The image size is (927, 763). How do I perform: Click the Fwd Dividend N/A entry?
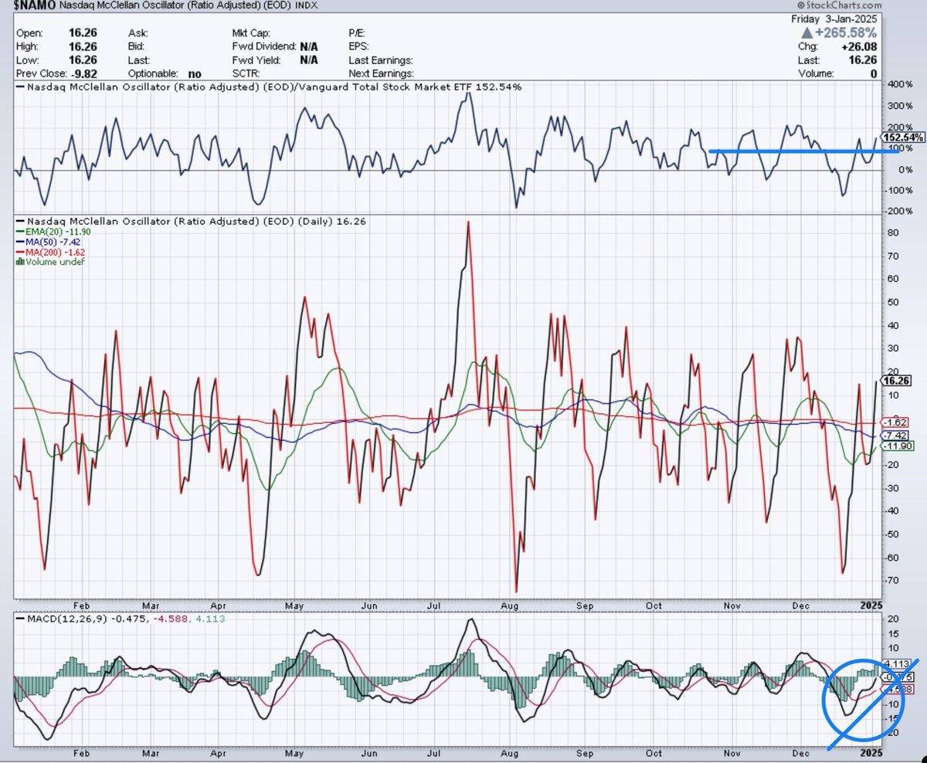click(275, 47)
